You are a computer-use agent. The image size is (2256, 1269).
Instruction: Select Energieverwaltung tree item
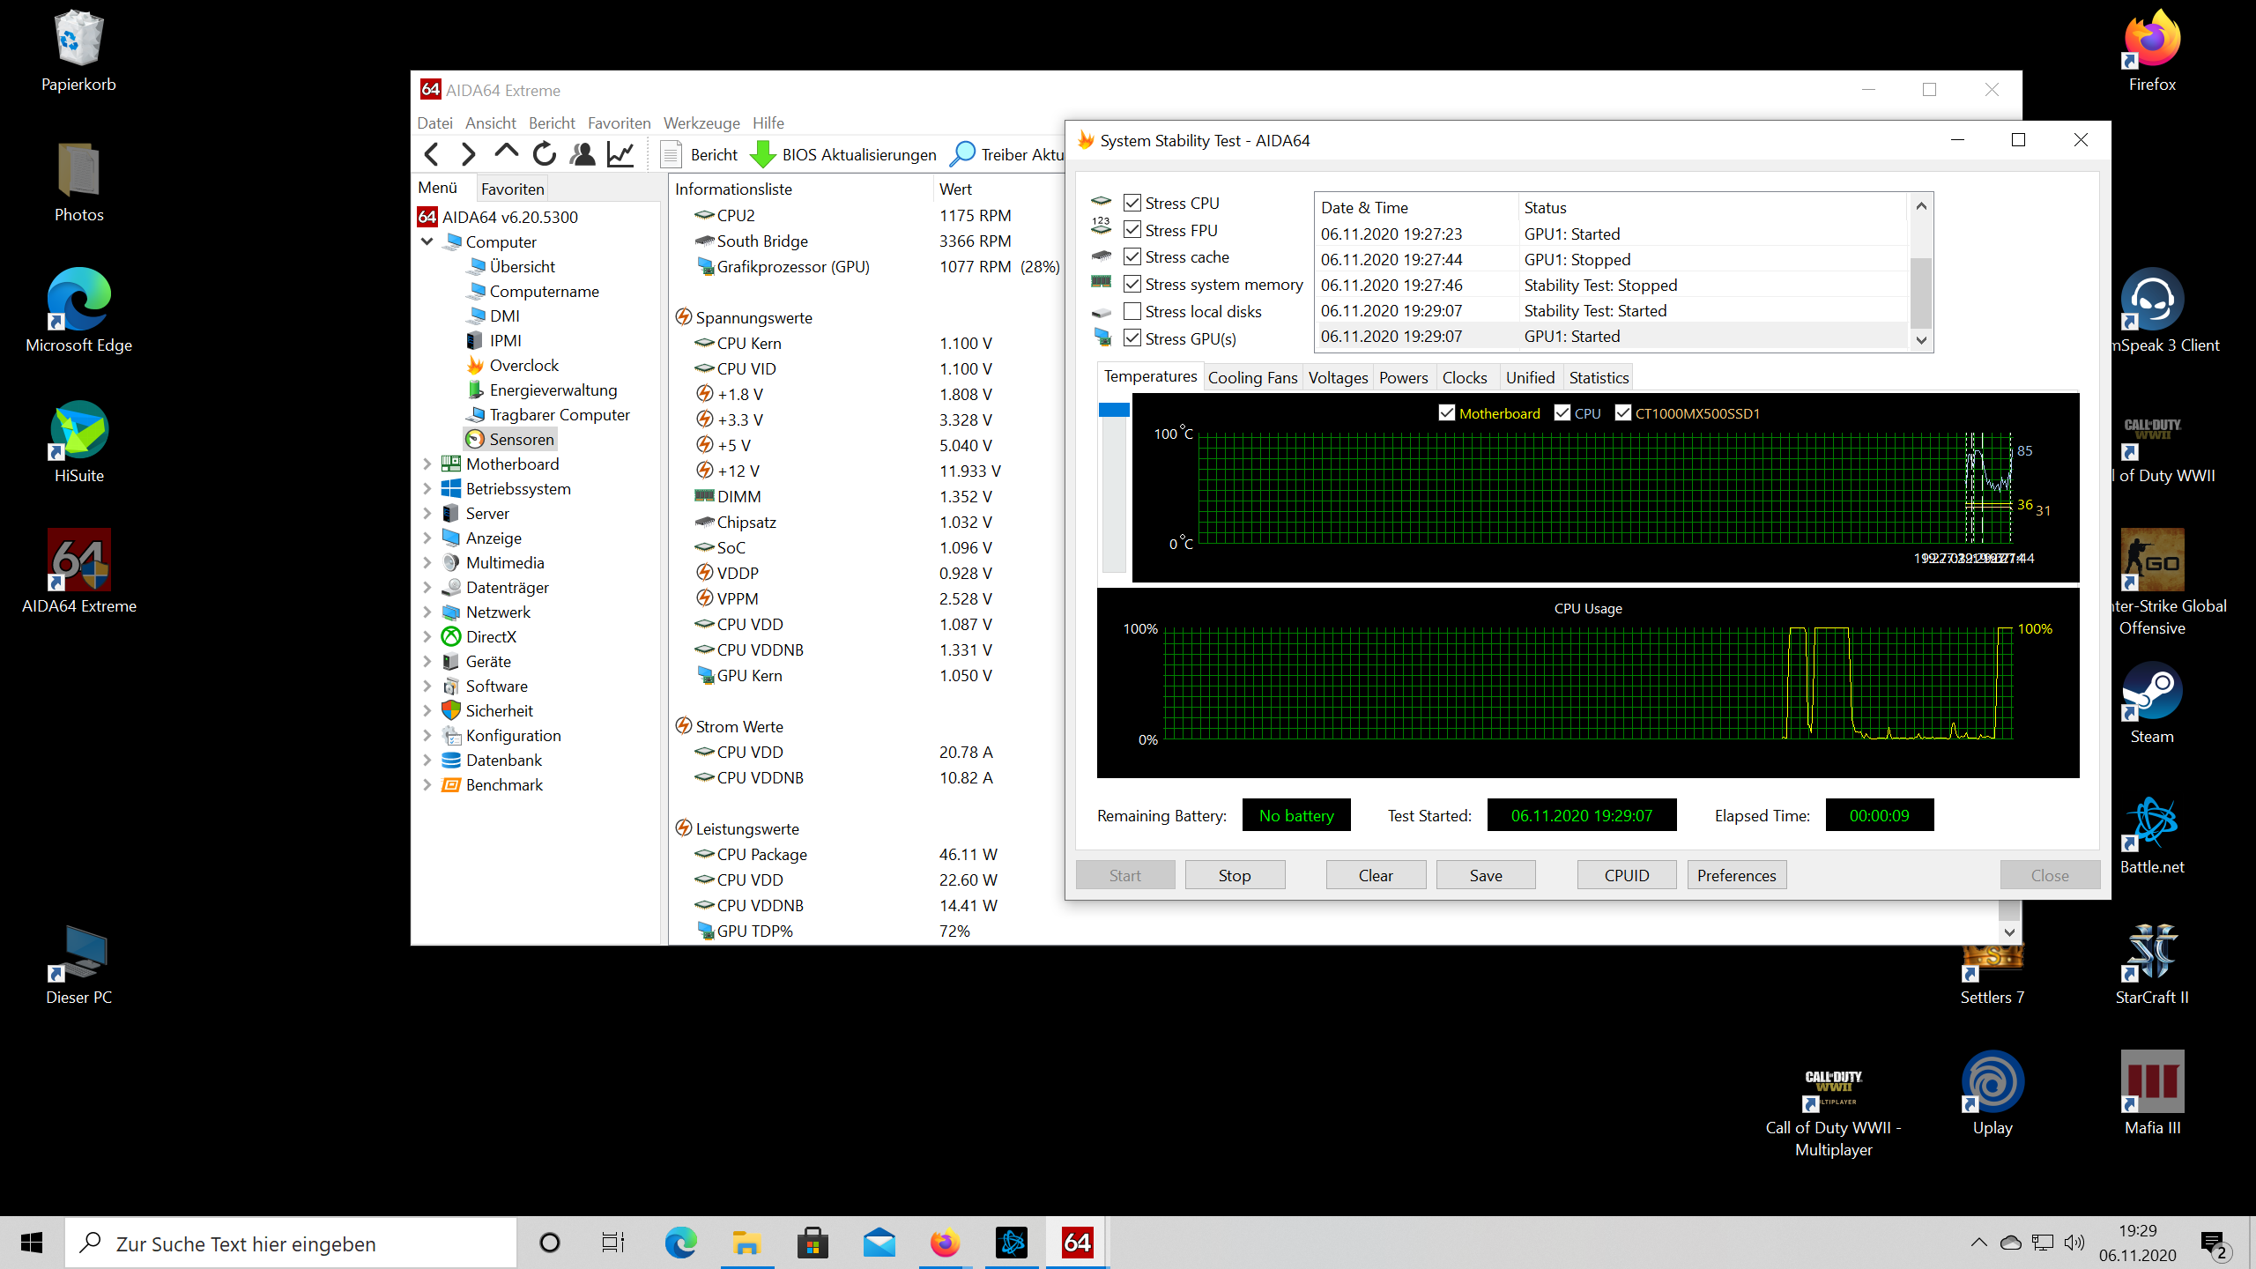click(542, 390)
